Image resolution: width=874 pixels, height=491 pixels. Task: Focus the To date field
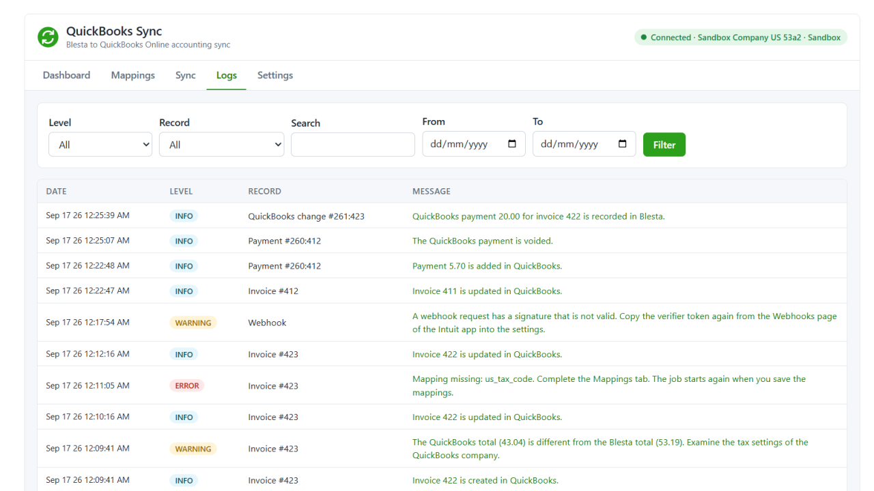[584, 144]
